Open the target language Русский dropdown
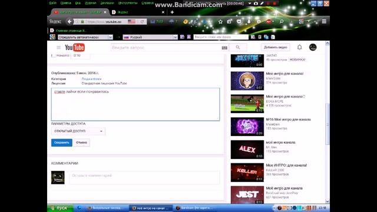377x212 pixels. [150, 37]
